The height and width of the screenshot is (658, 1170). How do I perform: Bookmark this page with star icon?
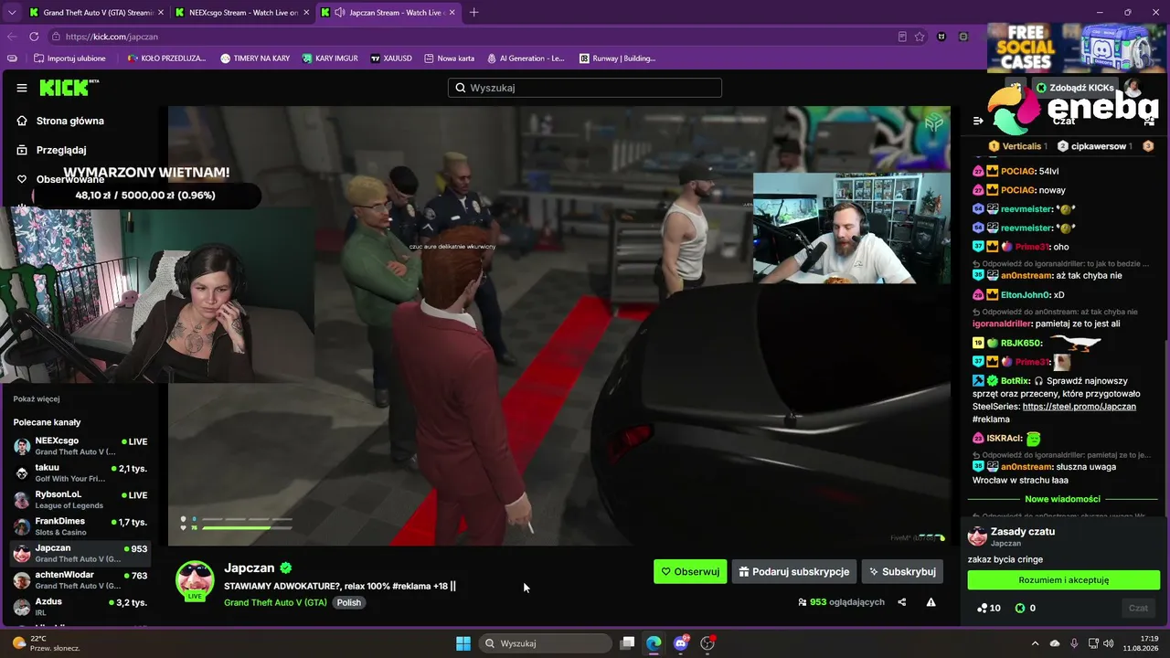pyautogui.click(x=920, y=37)
